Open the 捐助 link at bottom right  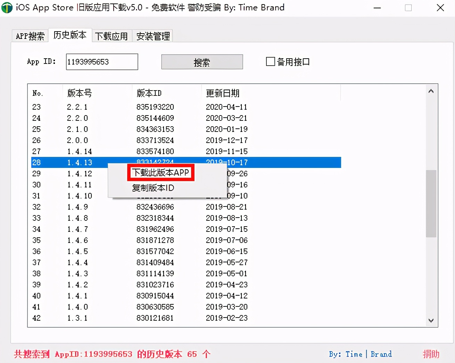pos(431,354)
